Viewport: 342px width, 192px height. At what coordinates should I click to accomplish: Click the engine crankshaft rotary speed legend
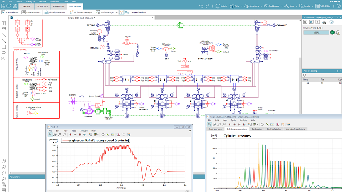[x=96, y=140]
